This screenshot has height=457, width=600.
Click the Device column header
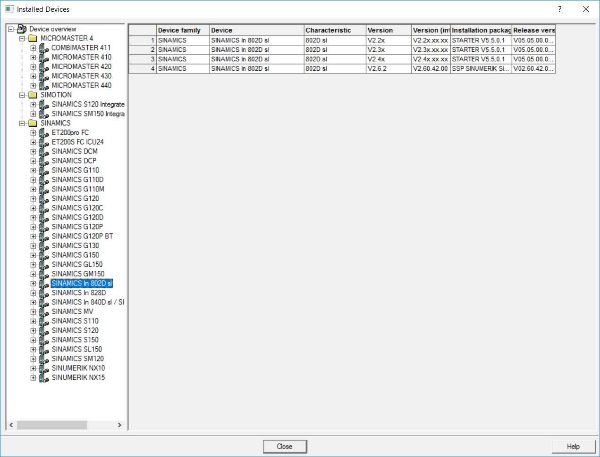257,30
